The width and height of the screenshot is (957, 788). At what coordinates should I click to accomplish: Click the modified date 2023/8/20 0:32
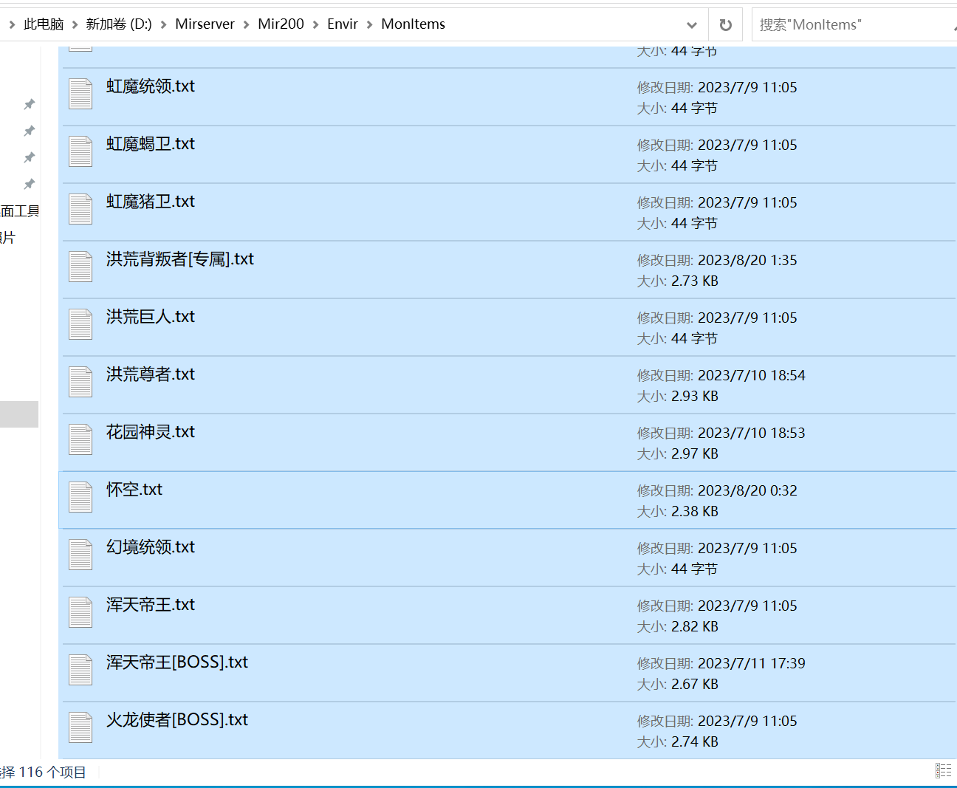click(x=747, y=490)
